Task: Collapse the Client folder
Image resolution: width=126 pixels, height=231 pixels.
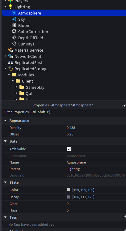Action: (13, 81)
